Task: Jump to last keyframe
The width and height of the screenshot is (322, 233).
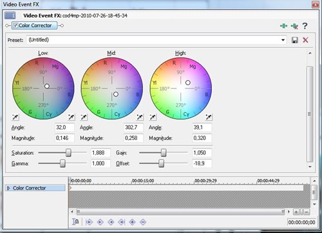Action: tap(122, 222)
